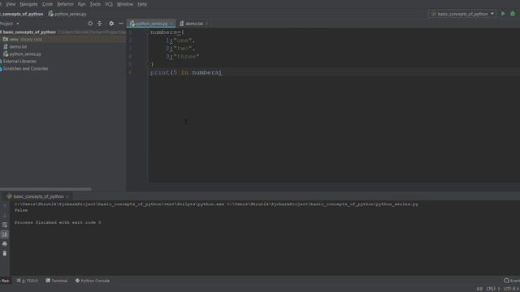Screen dimensions: 520x292
Task: Select python_series.py in project tree
Action: click(25, 54)
